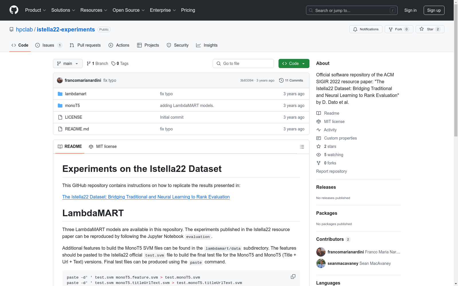Expand the Resources menu
The image size is (458, 286).
tap(94, 10)
